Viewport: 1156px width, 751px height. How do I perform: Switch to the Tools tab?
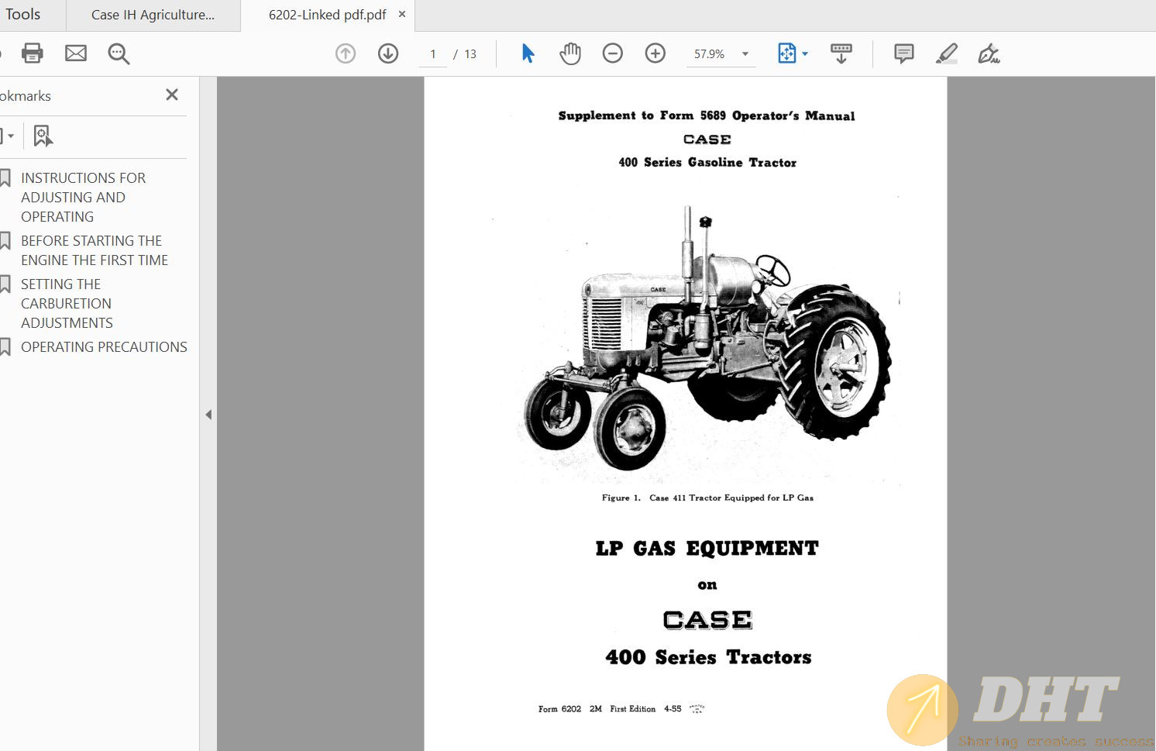click(23, 15)
